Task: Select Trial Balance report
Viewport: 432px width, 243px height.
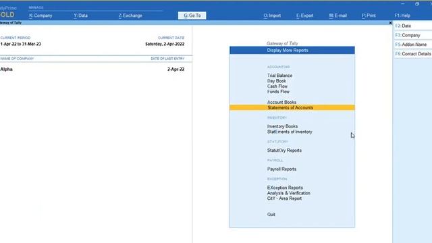Action: (x=279, y=76)
